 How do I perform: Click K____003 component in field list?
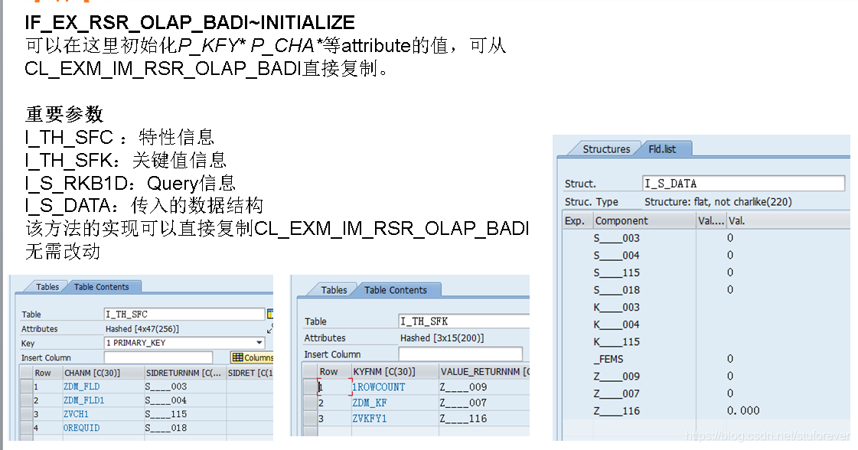pos(617,307)
